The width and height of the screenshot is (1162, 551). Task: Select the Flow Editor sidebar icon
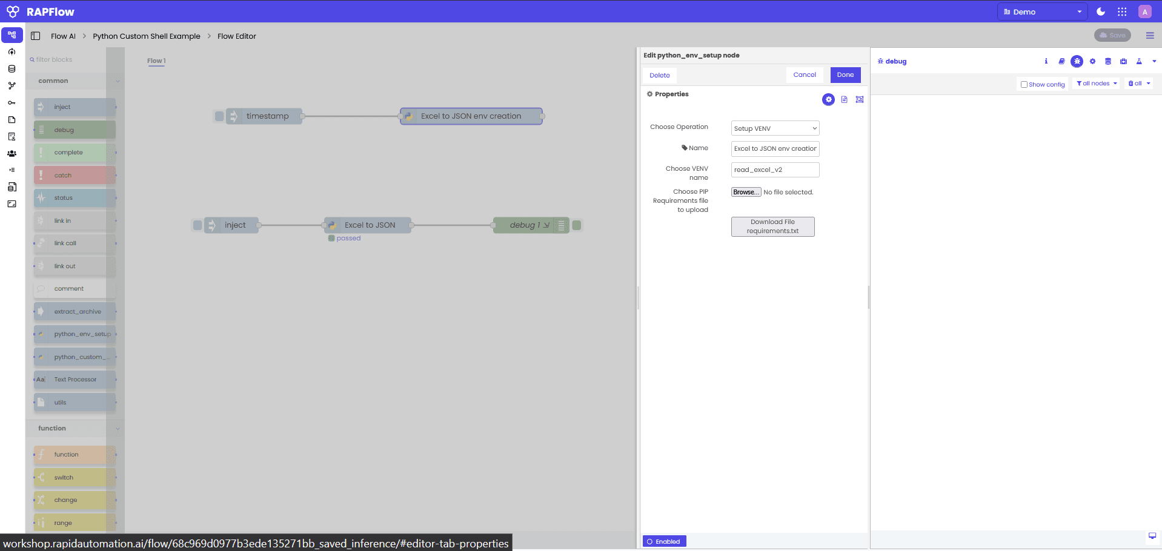click(12, 35)
